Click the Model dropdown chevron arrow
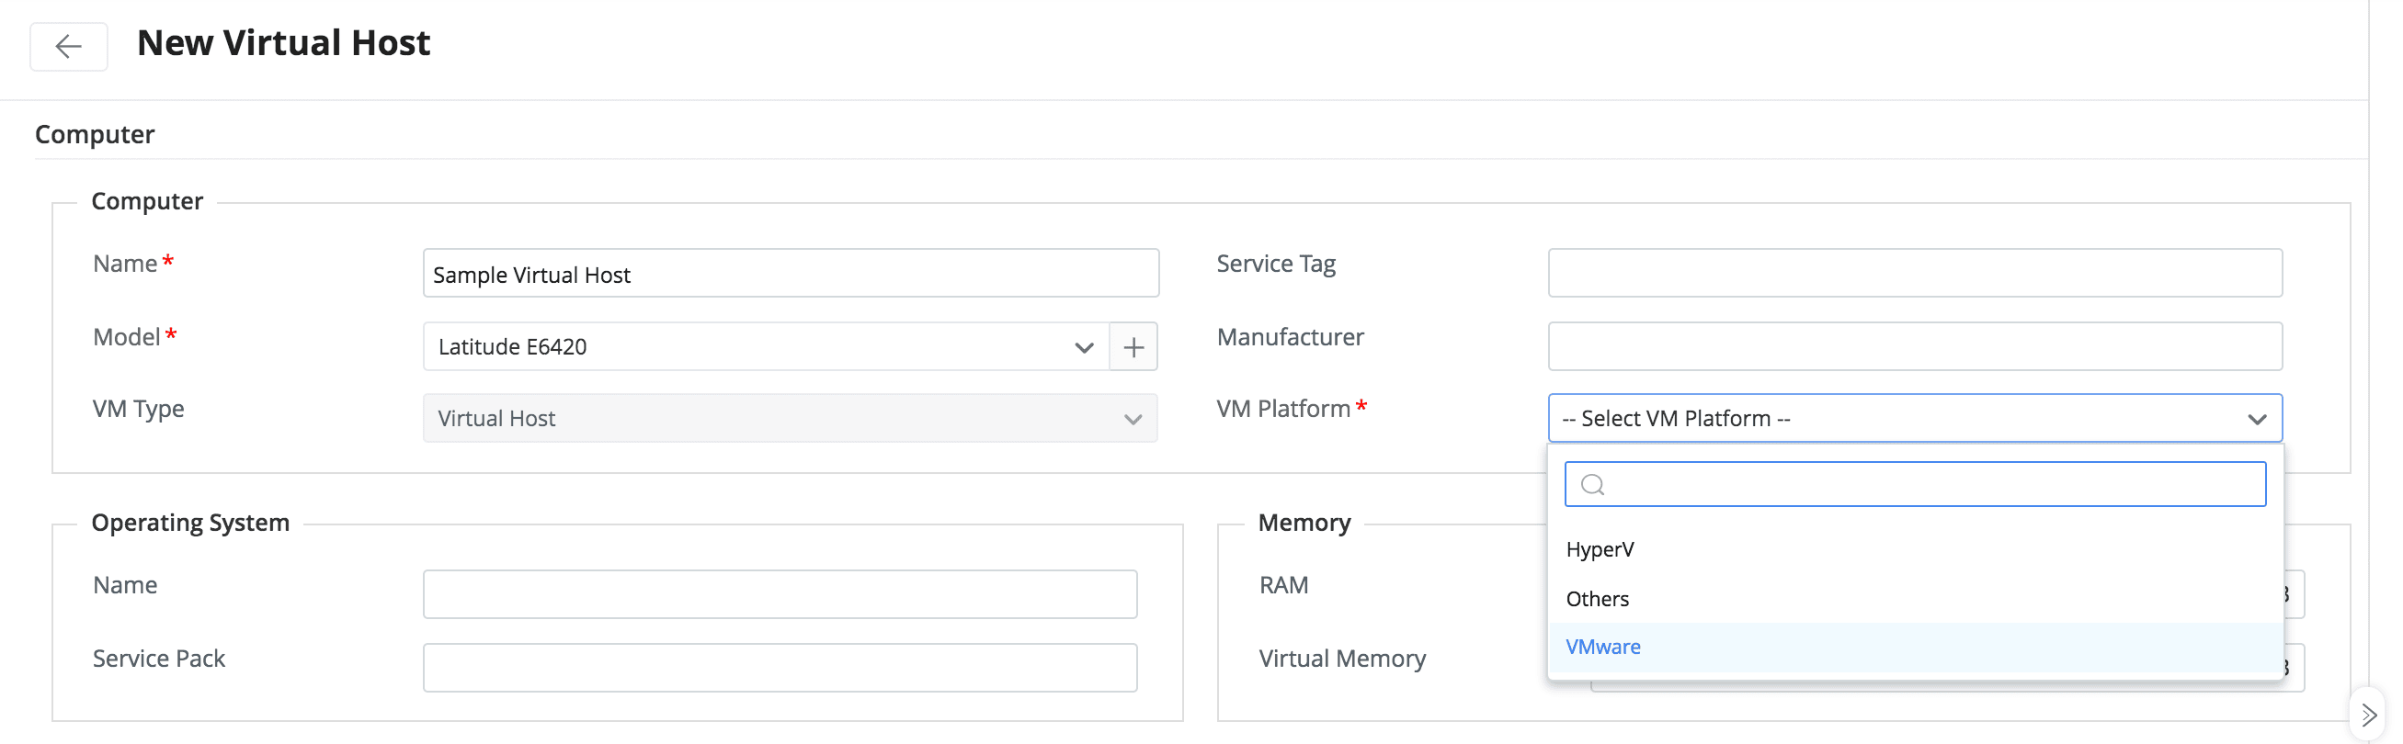Screen dimensions: 2403x744 coord(1083,347)
